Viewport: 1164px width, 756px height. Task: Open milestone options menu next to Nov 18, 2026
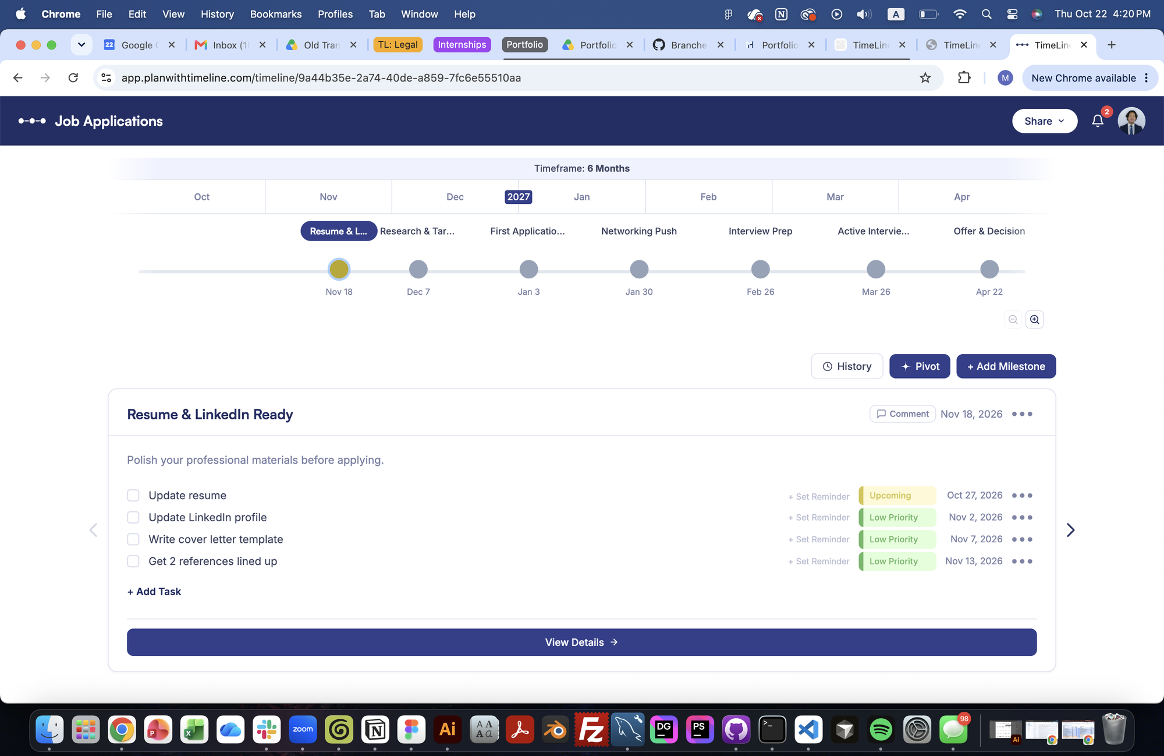(x=1022, y=414)
